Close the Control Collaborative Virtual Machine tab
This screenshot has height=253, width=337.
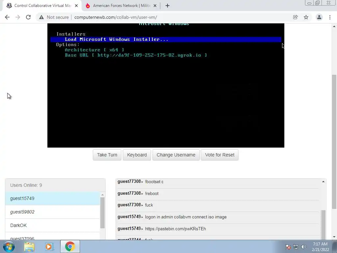(76, 6)
